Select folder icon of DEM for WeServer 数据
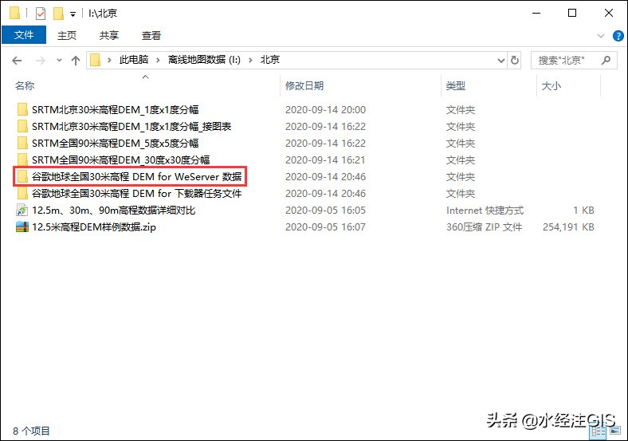The height and width of the screenshot is (441, 628). pyautogui.click(x=22, y=176)
